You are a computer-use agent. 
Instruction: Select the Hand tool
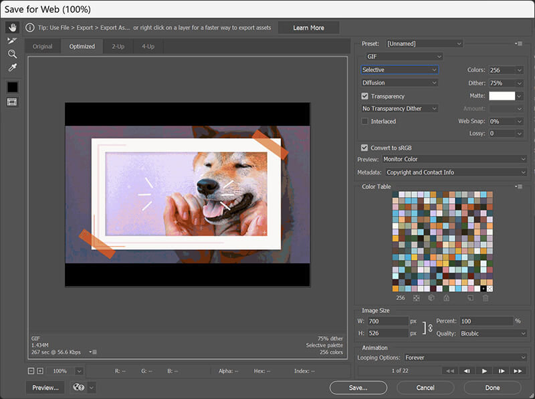12,29
